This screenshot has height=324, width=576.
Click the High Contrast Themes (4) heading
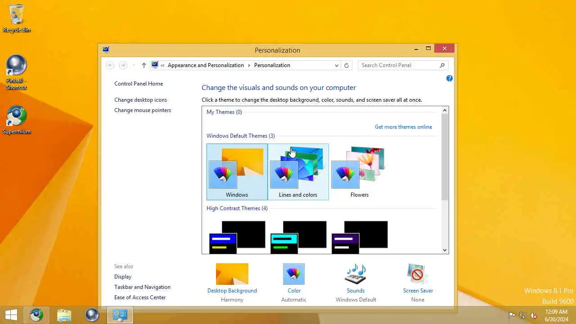click(x=237, y=208)
